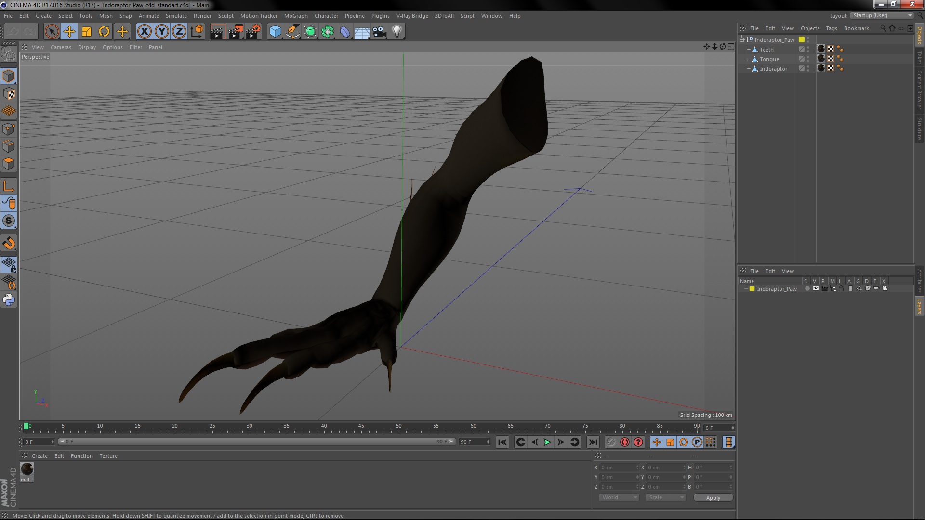Add a Floor environment object

click(x=362, y=32)
